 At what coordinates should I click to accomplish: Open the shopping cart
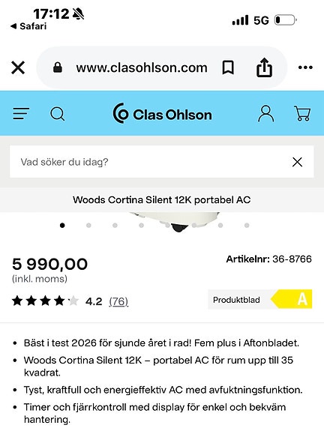pos(302,113)
